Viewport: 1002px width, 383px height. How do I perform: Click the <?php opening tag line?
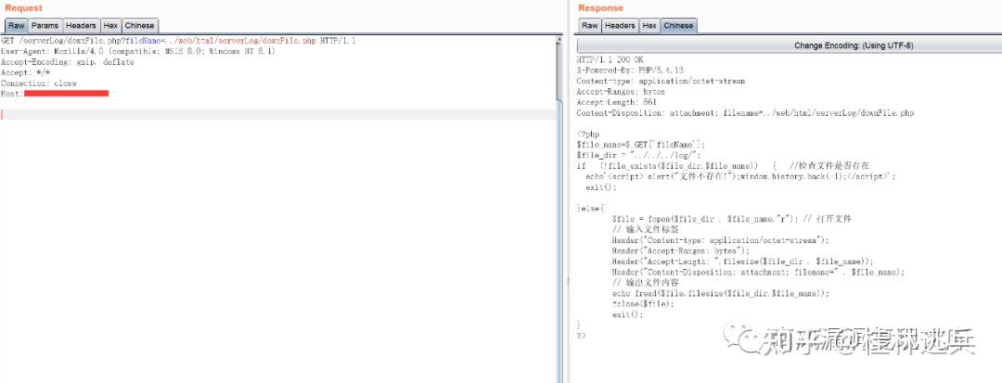tap(588, 134)
